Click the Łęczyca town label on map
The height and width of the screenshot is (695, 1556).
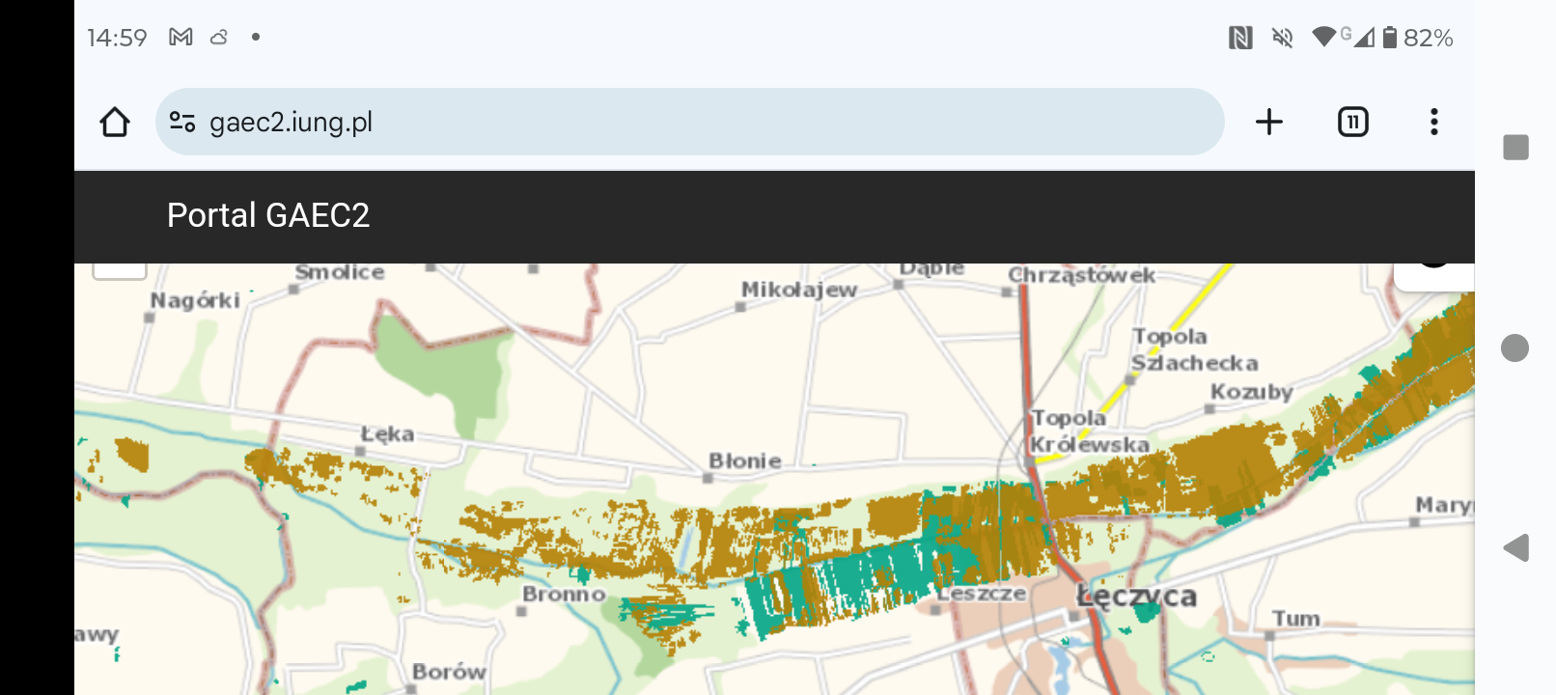click(x=1136, y=597)
